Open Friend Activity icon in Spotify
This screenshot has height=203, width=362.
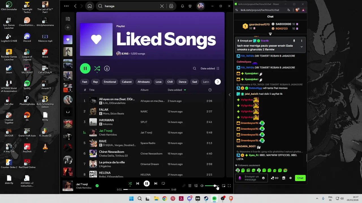point(190,6)
